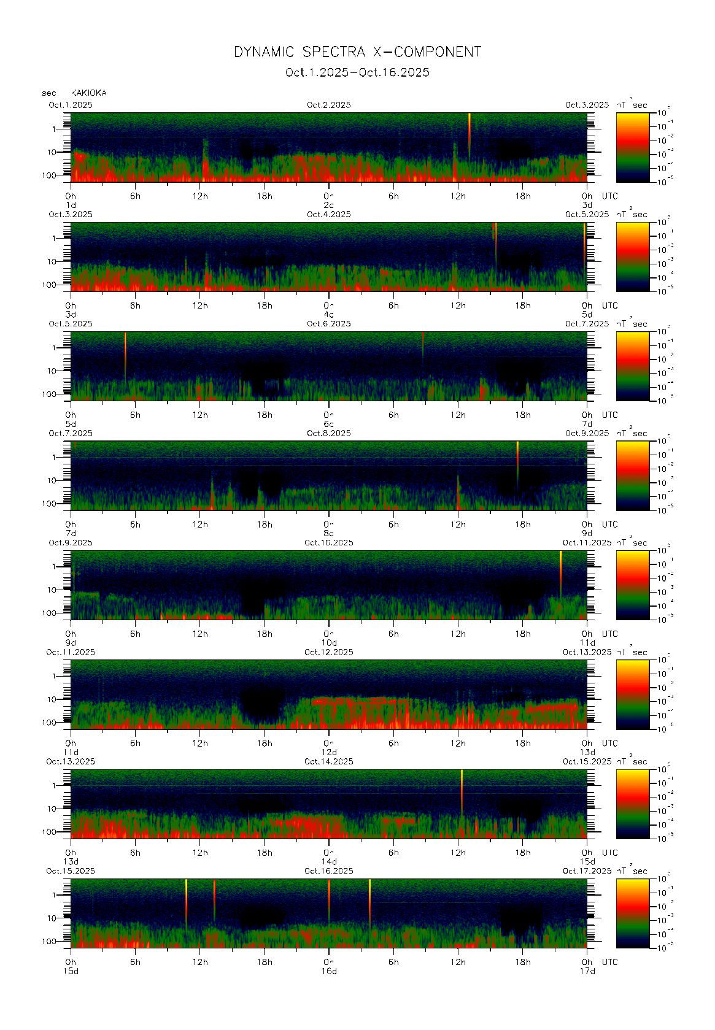Click the colorbar of the fourth spectrogram
The height and width of the screenshot is (1030, 715).
[x=632, y=475]
